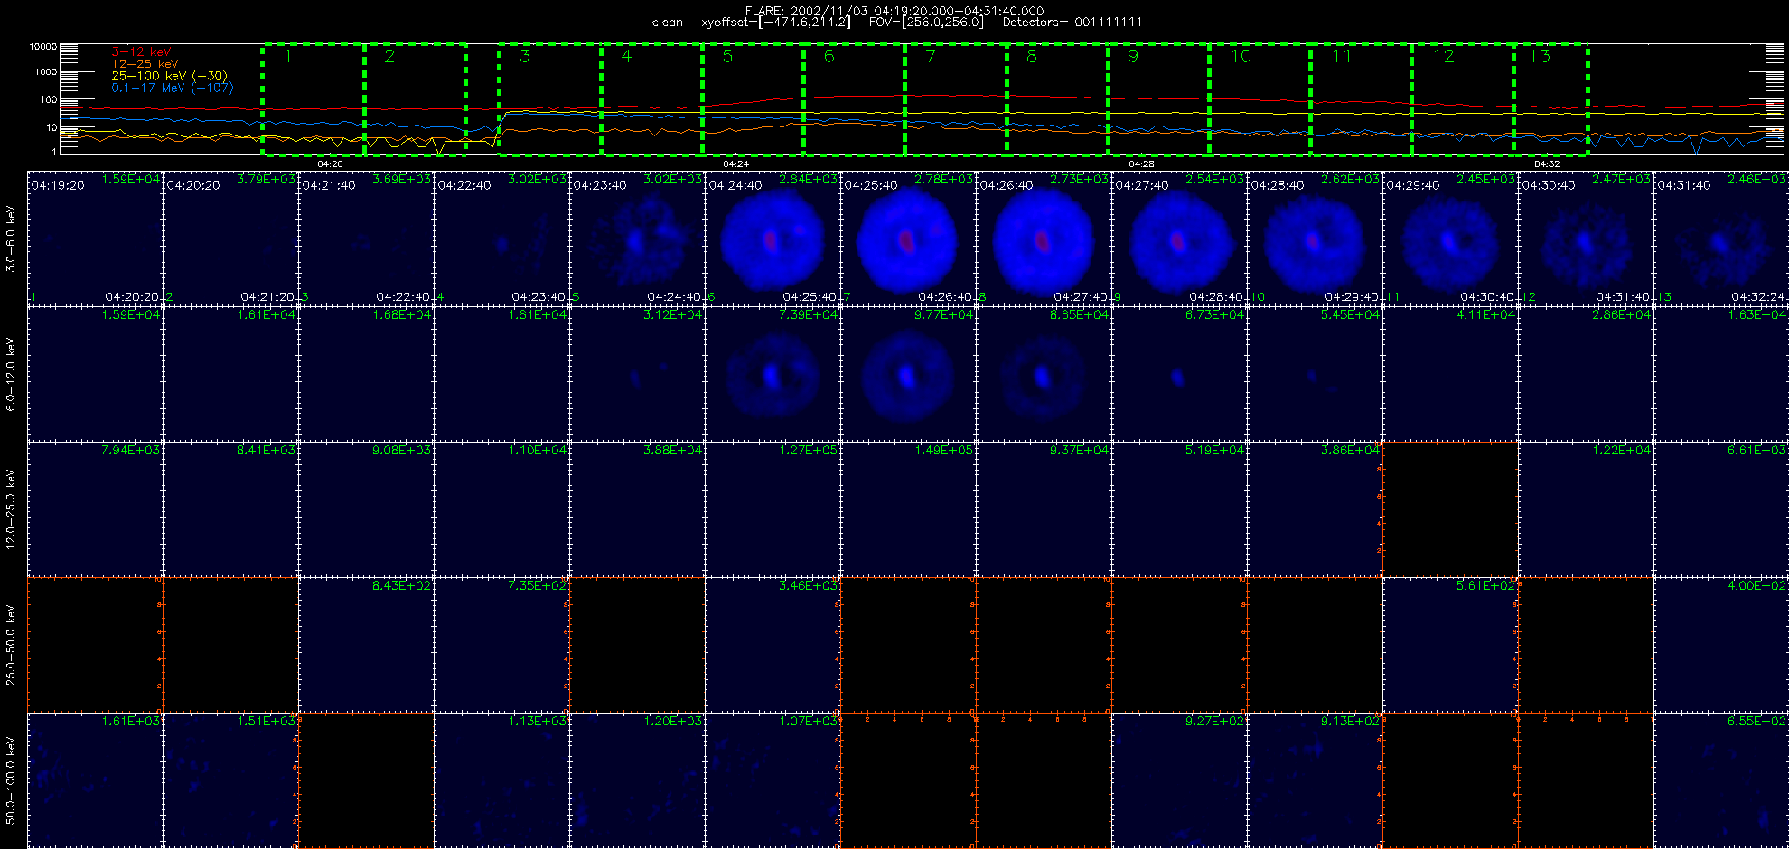Screen dimensions: 1789x849
Task: Open the 6.0-12.0 keV image labeled 8.65E+04
Action: [1044, 374]
